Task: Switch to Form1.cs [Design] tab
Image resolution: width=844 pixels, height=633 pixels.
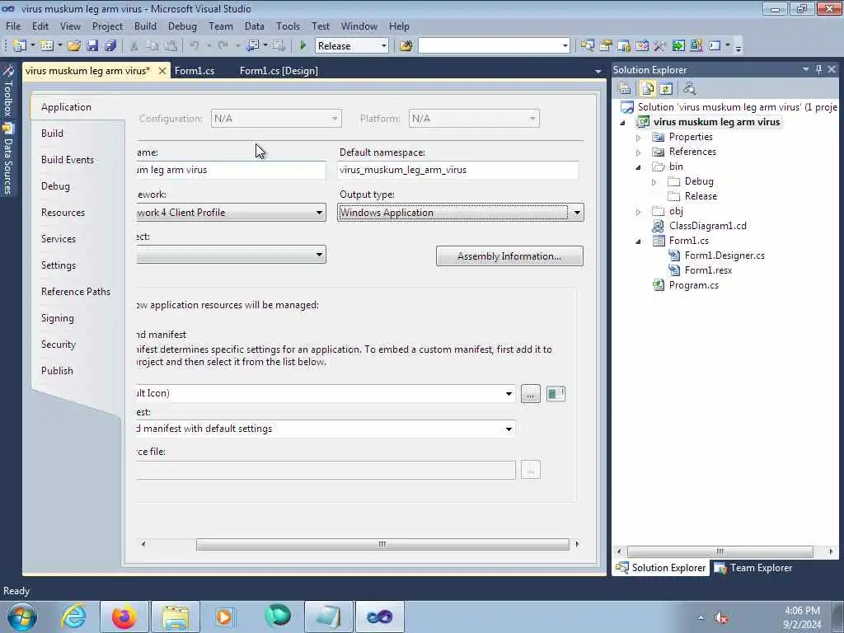Action: (279, 71)
